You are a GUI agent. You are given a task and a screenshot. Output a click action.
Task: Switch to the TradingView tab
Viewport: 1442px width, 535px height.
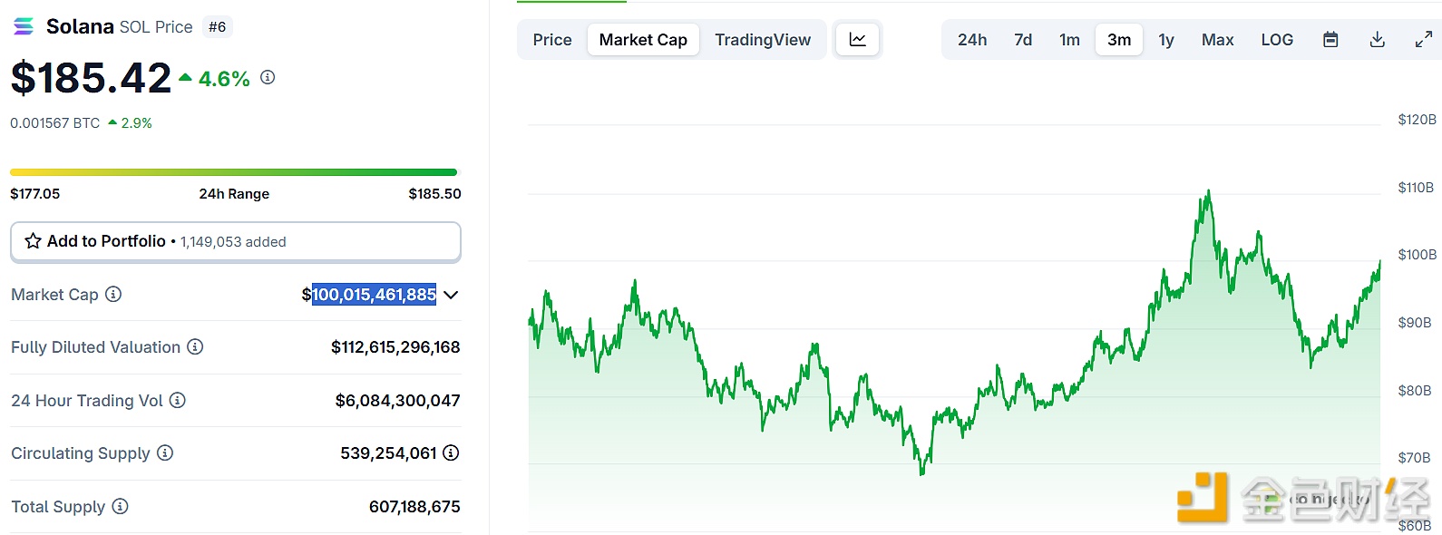click(x=763, y=40)
